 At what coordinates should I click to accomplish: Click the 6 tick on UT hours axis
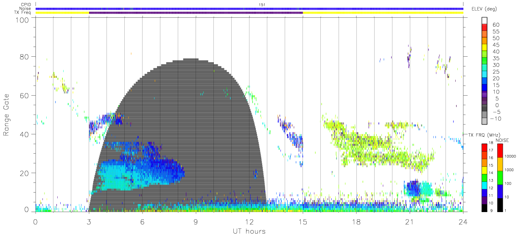pyautogui.click(x=143, y=221)
